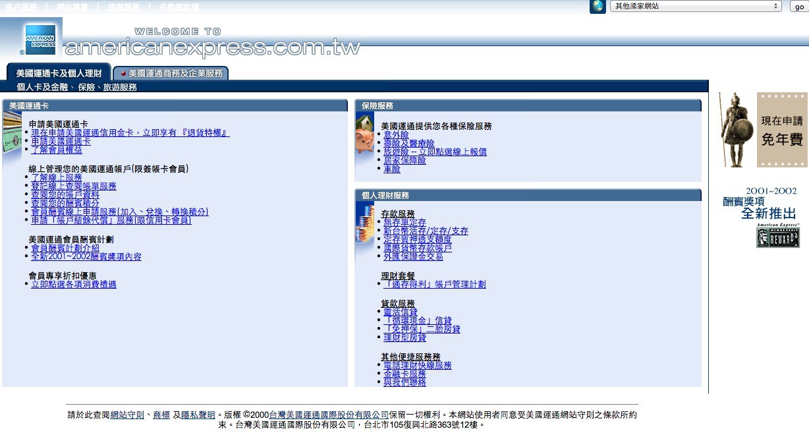
Task: Open 旅遊險 – 立即點選線上報價 link
Action: pos(435,152)
